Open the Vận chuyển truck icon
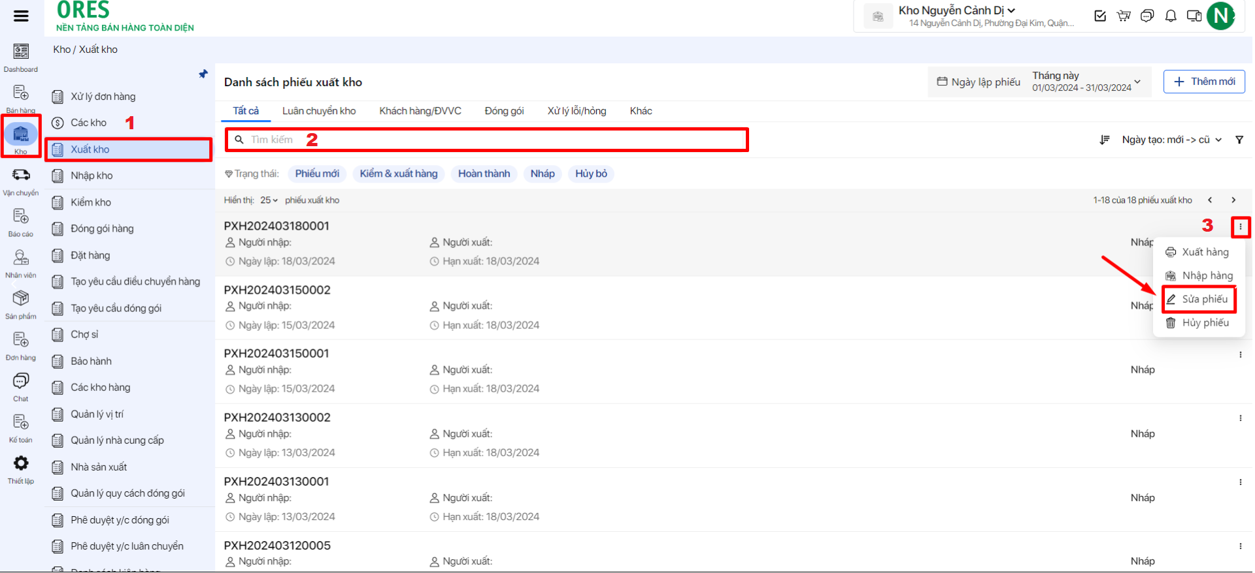Image resolution: width=1255 pixels, height=573 pixels. (21, 175)
